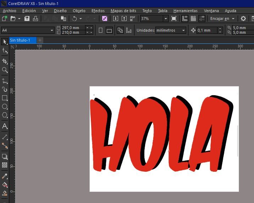Viewport: 254px width, 203px height.
Task: Add new document tab with plus button
Action: [40, 40]
